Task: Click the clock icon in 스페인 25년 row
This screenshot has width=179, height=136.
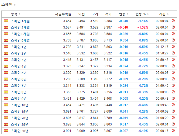Action: [173, 124]
